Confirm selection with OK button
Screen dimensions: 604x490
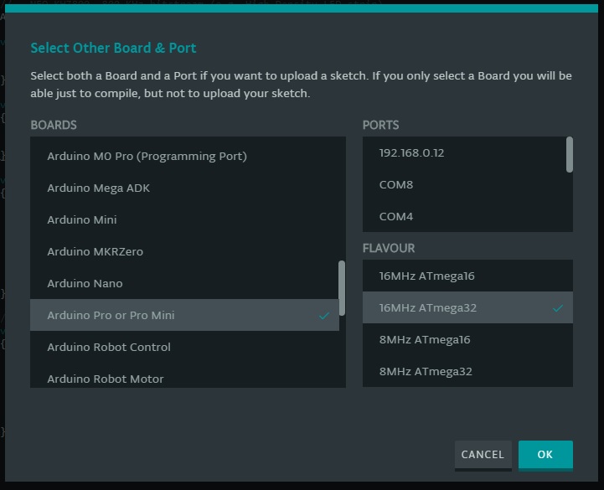545,454
